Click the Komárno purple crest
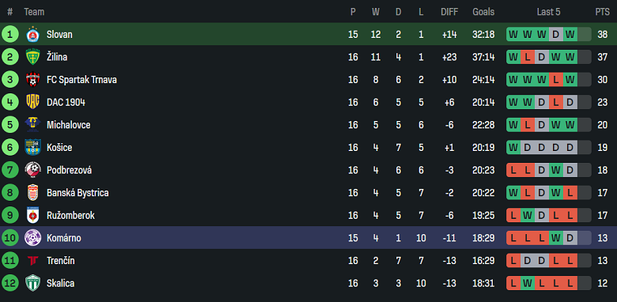Viewport: 617px width, 302px height. (x=32, y=238)
